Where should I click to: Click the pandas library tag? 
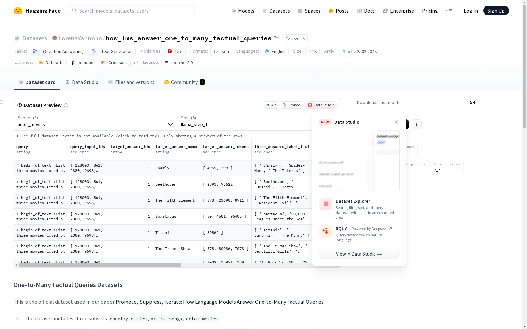(x=82, y=63)
